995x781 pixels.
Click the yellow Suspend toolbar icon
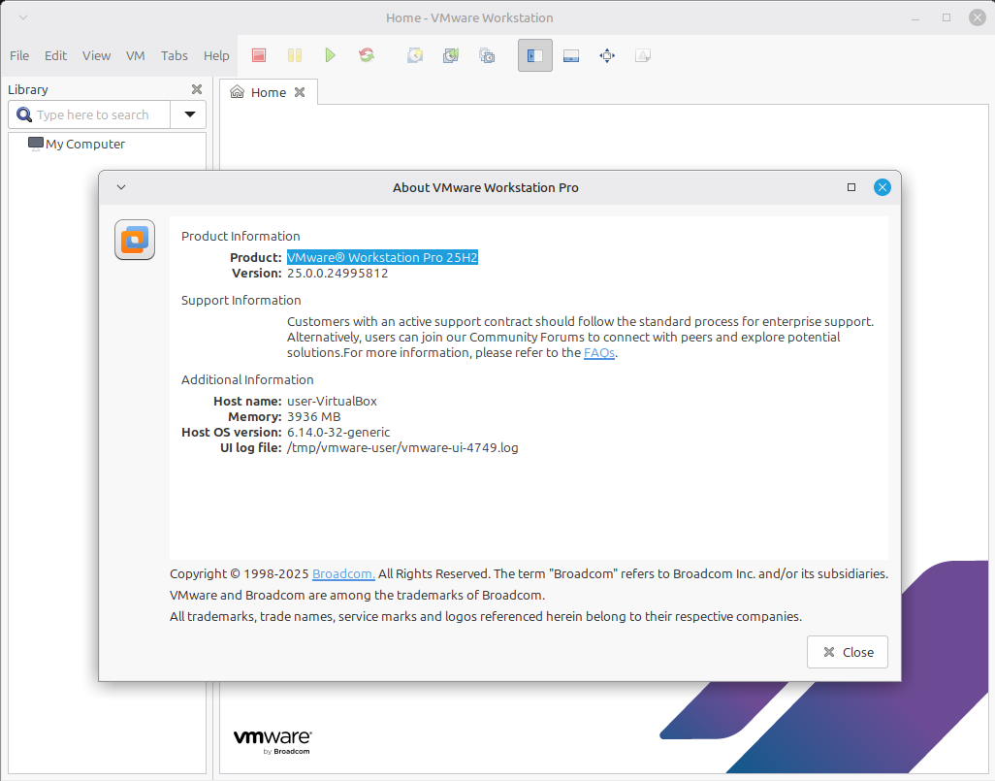coord(295,55)
